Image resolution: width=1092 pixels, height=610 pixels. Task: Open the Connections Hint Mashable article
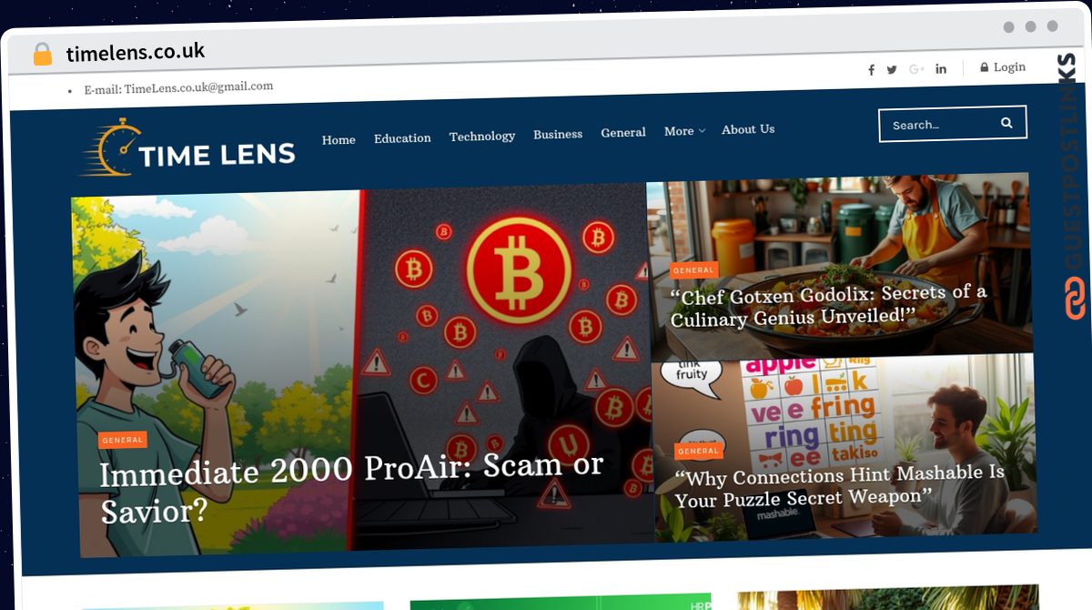840,485
